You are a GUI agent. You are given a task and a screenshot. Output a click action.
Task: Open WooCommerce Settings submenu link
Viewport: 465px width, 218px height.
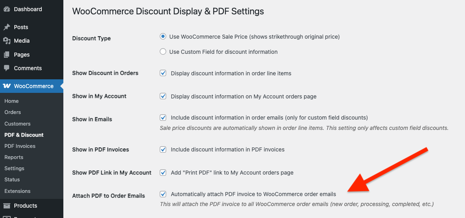point(14,168)
